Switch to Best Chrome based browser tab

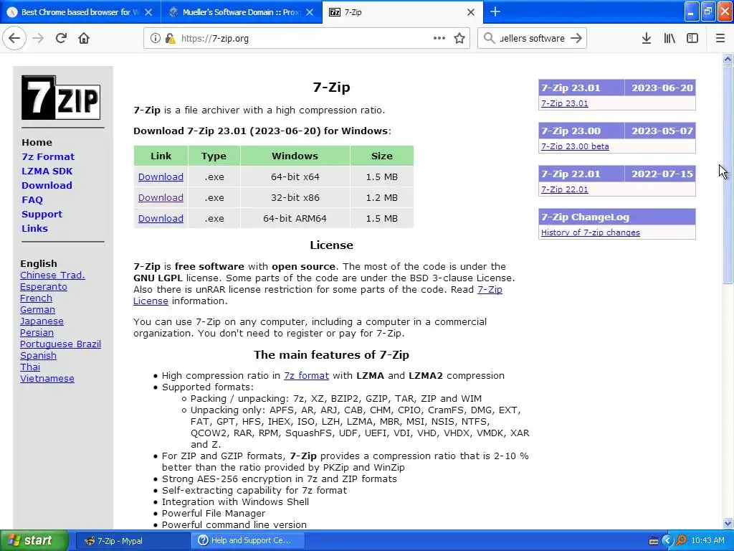pyautogui.click(x=80, y=12)
